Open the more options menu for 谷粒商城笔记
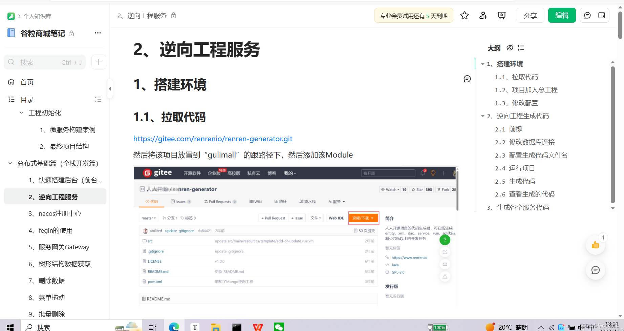 [98, 33]
